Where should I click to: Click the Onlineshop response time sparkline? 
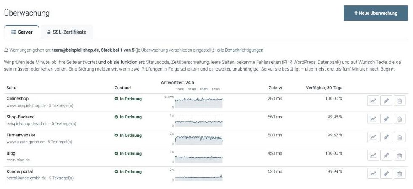[x=199, y=103]
